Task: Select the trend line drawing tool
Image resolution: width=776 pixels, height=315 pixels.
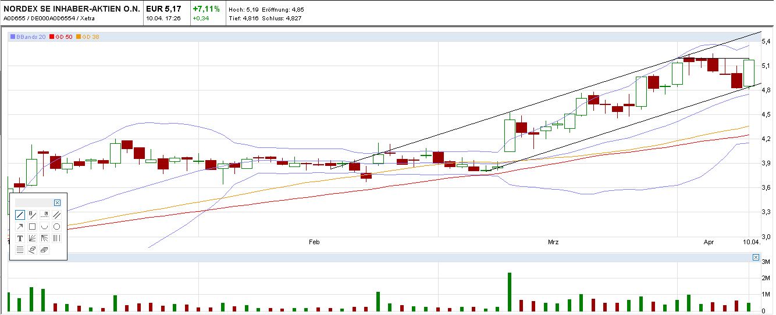Action: (20, 215)
